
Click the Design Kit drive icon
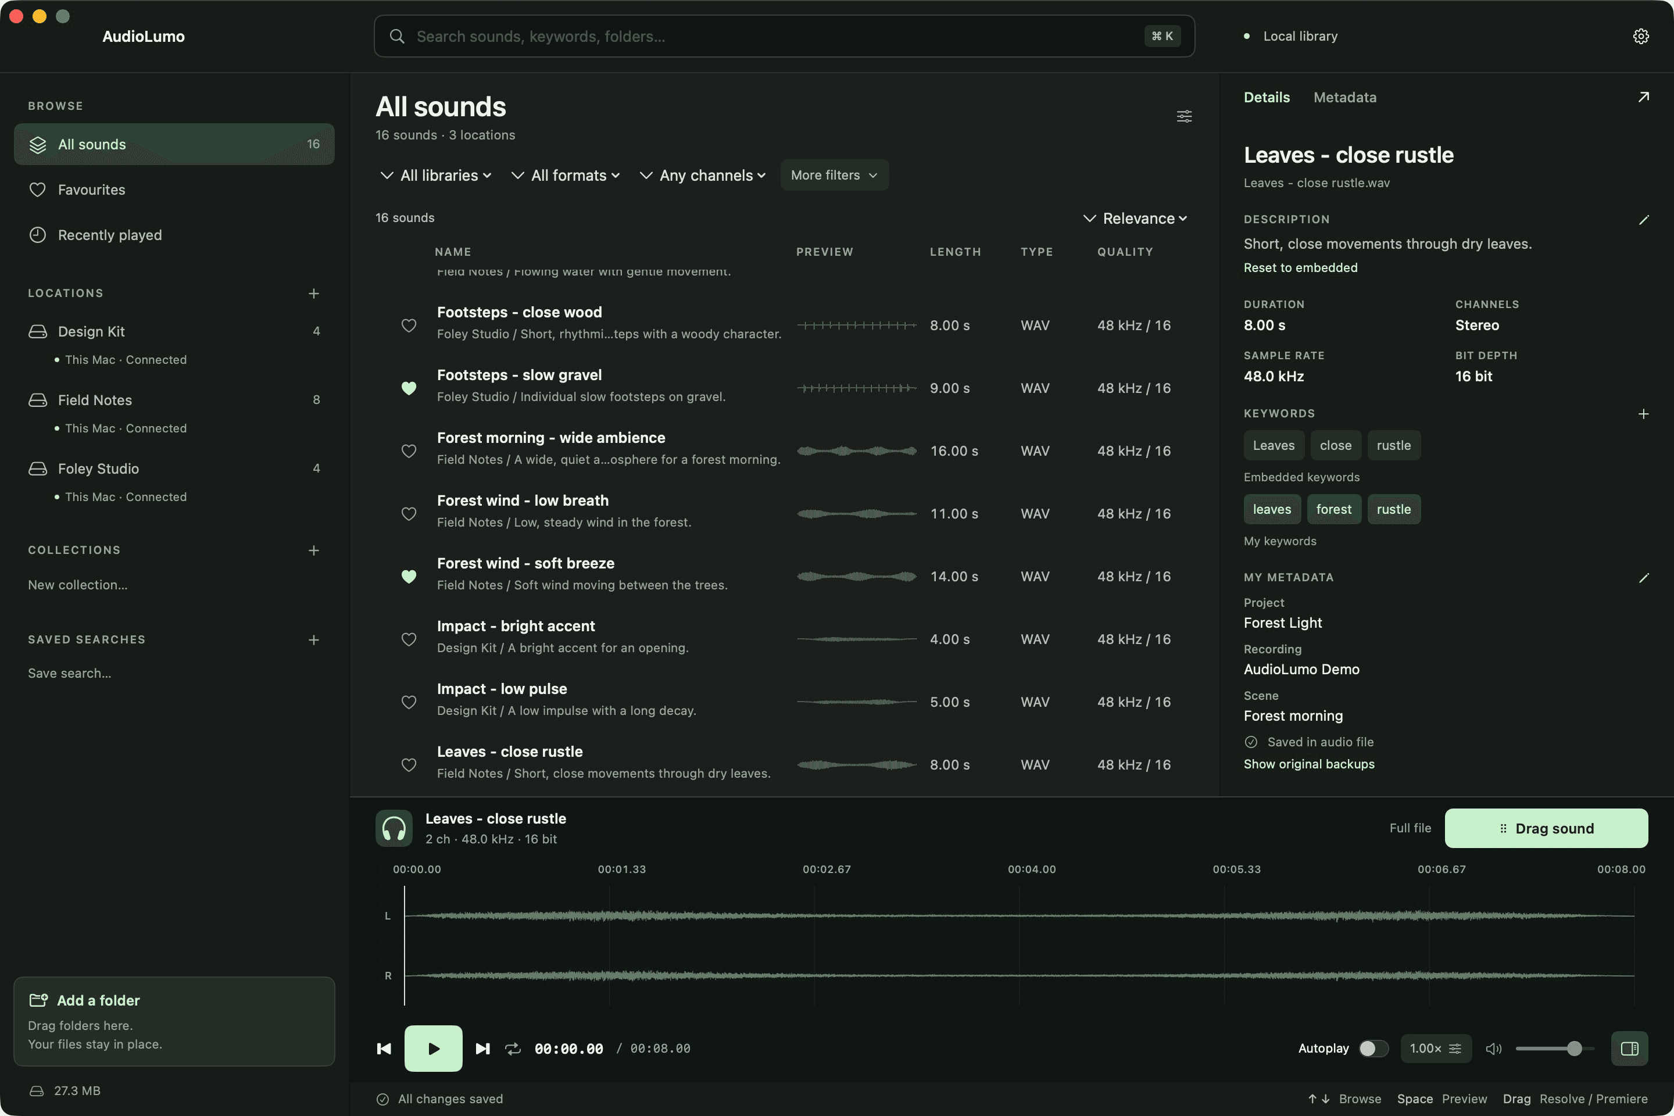point(38,332)
